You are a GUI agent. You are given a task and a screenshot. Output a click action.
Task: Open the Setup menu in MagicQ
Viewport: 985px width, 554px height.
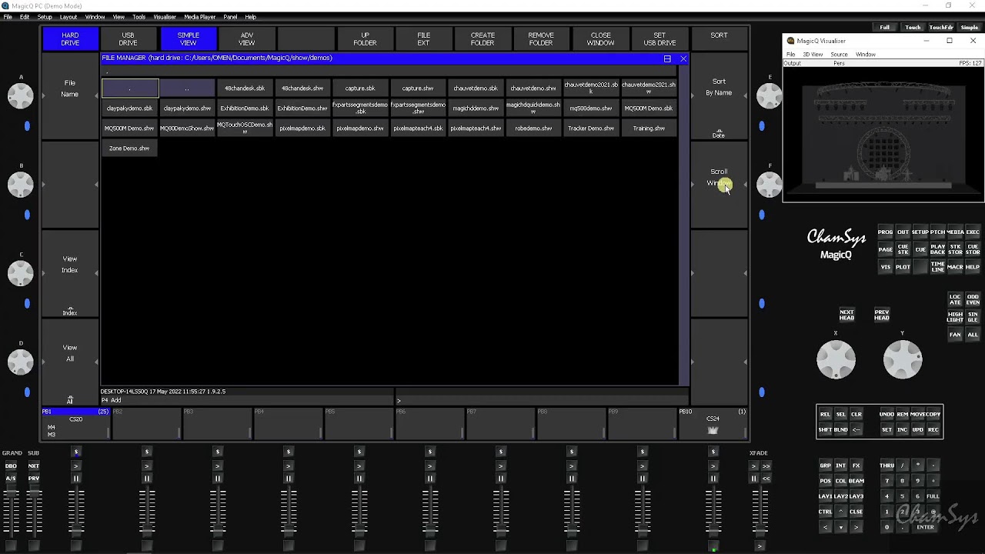pos(45,17)
